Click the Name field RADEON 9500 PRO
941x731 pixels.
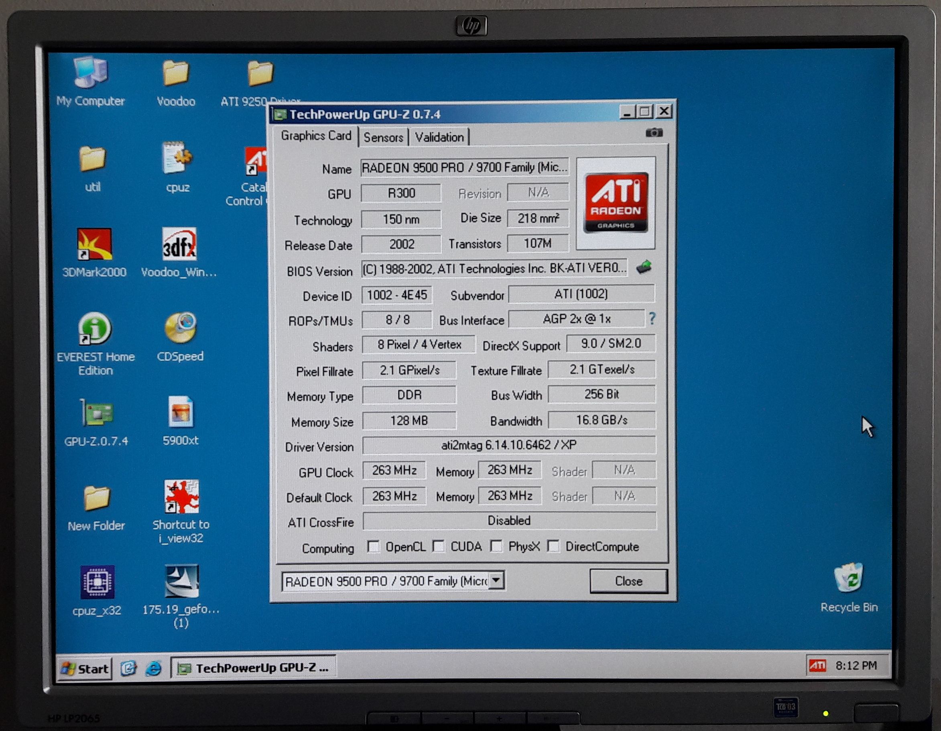click(464, 167)
